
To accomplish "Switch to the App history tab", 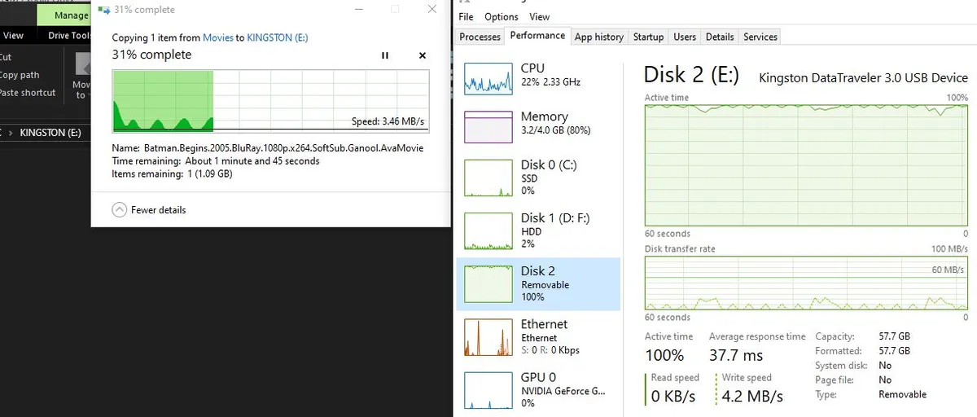I will click(x=598, y=37).
